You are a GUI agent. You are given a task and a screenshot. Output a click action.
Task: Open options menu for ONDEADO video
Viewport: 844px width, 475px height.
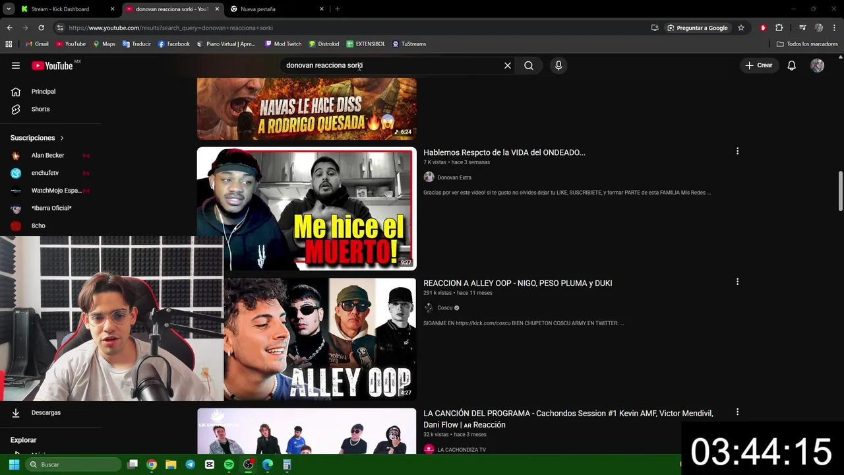coord(737,151)
